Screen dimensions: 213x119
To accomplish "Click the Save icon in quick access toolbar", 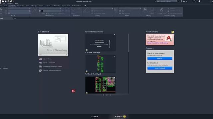I will pos(8,1).
